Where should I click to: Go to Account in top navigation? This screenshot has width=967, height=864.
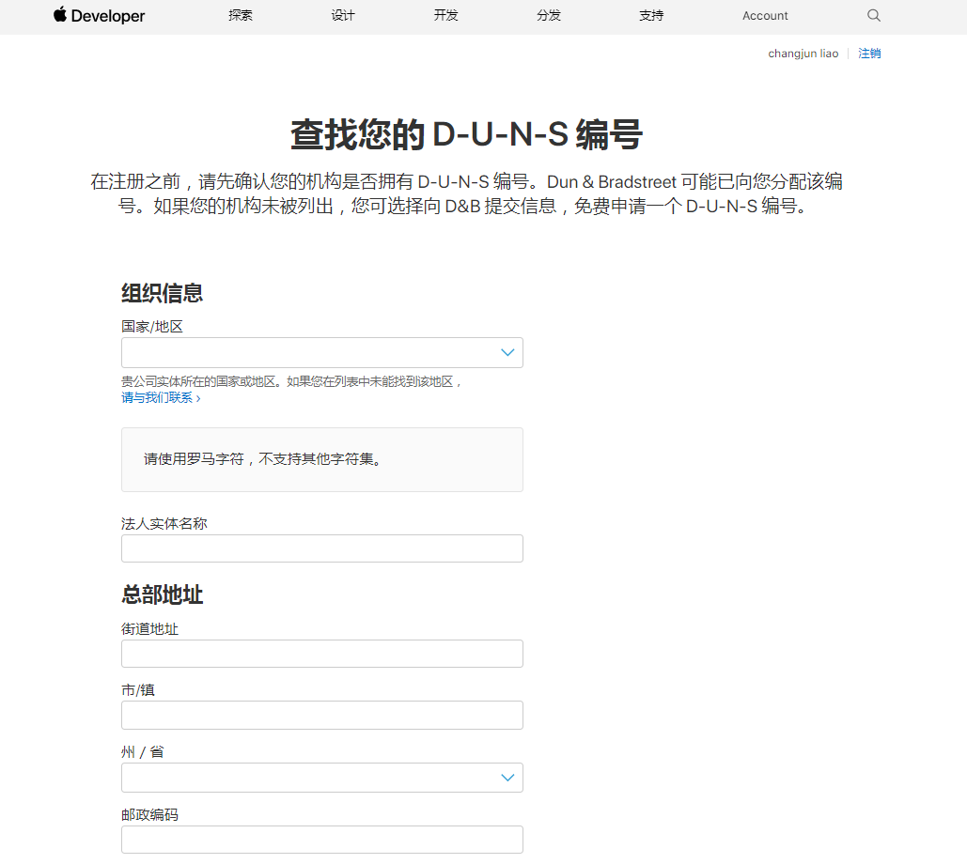click(765, 15)
